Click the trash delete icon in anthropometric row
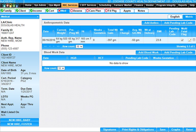The height and width of the screenshot is (132, 196). click(x=194, y=40)
